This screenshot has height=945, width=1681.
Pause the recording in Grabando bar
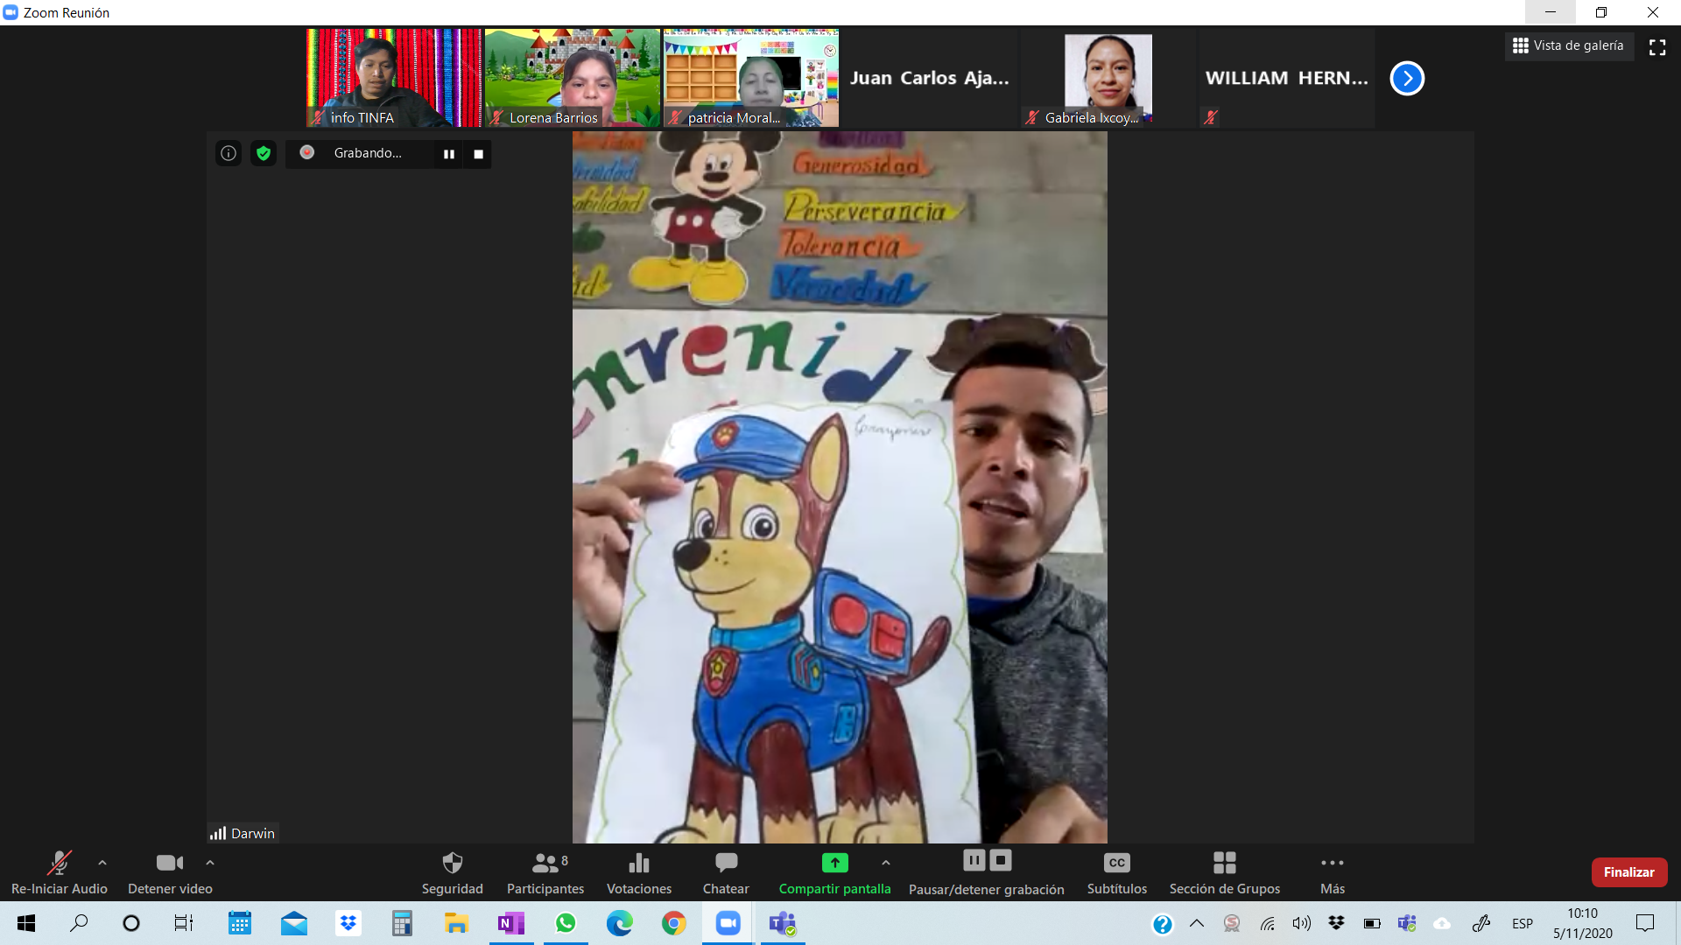click(449, 154)
